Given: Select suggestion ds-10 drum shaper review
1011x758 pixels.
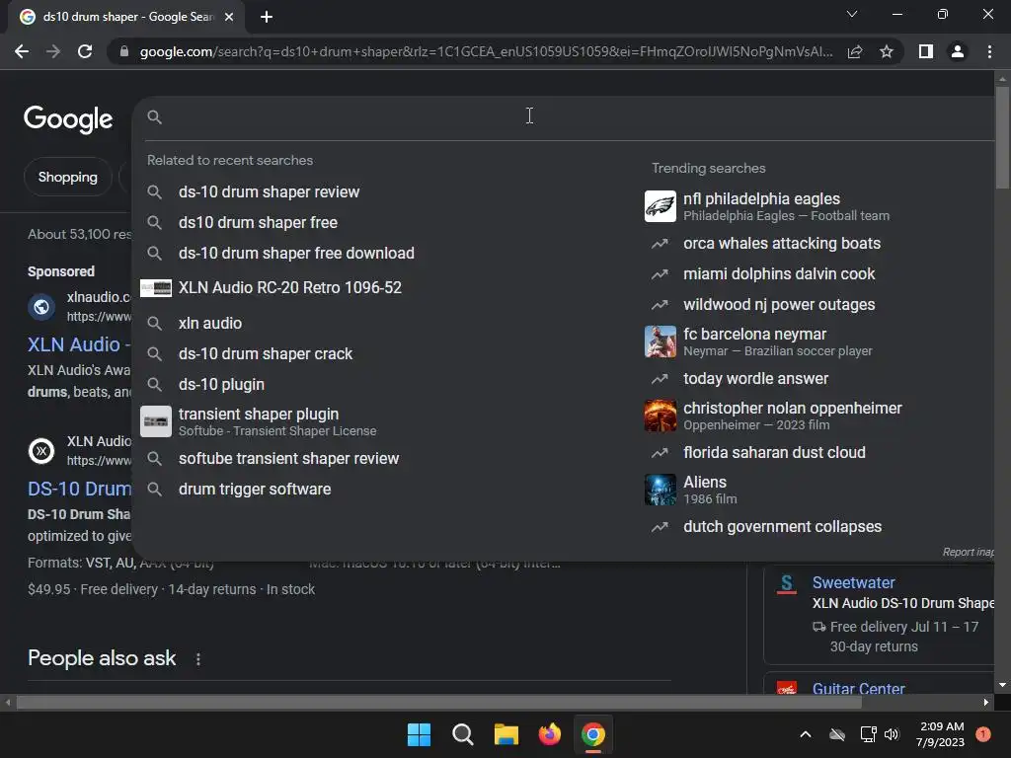Looking at the screenshot, I should [269, 192].
